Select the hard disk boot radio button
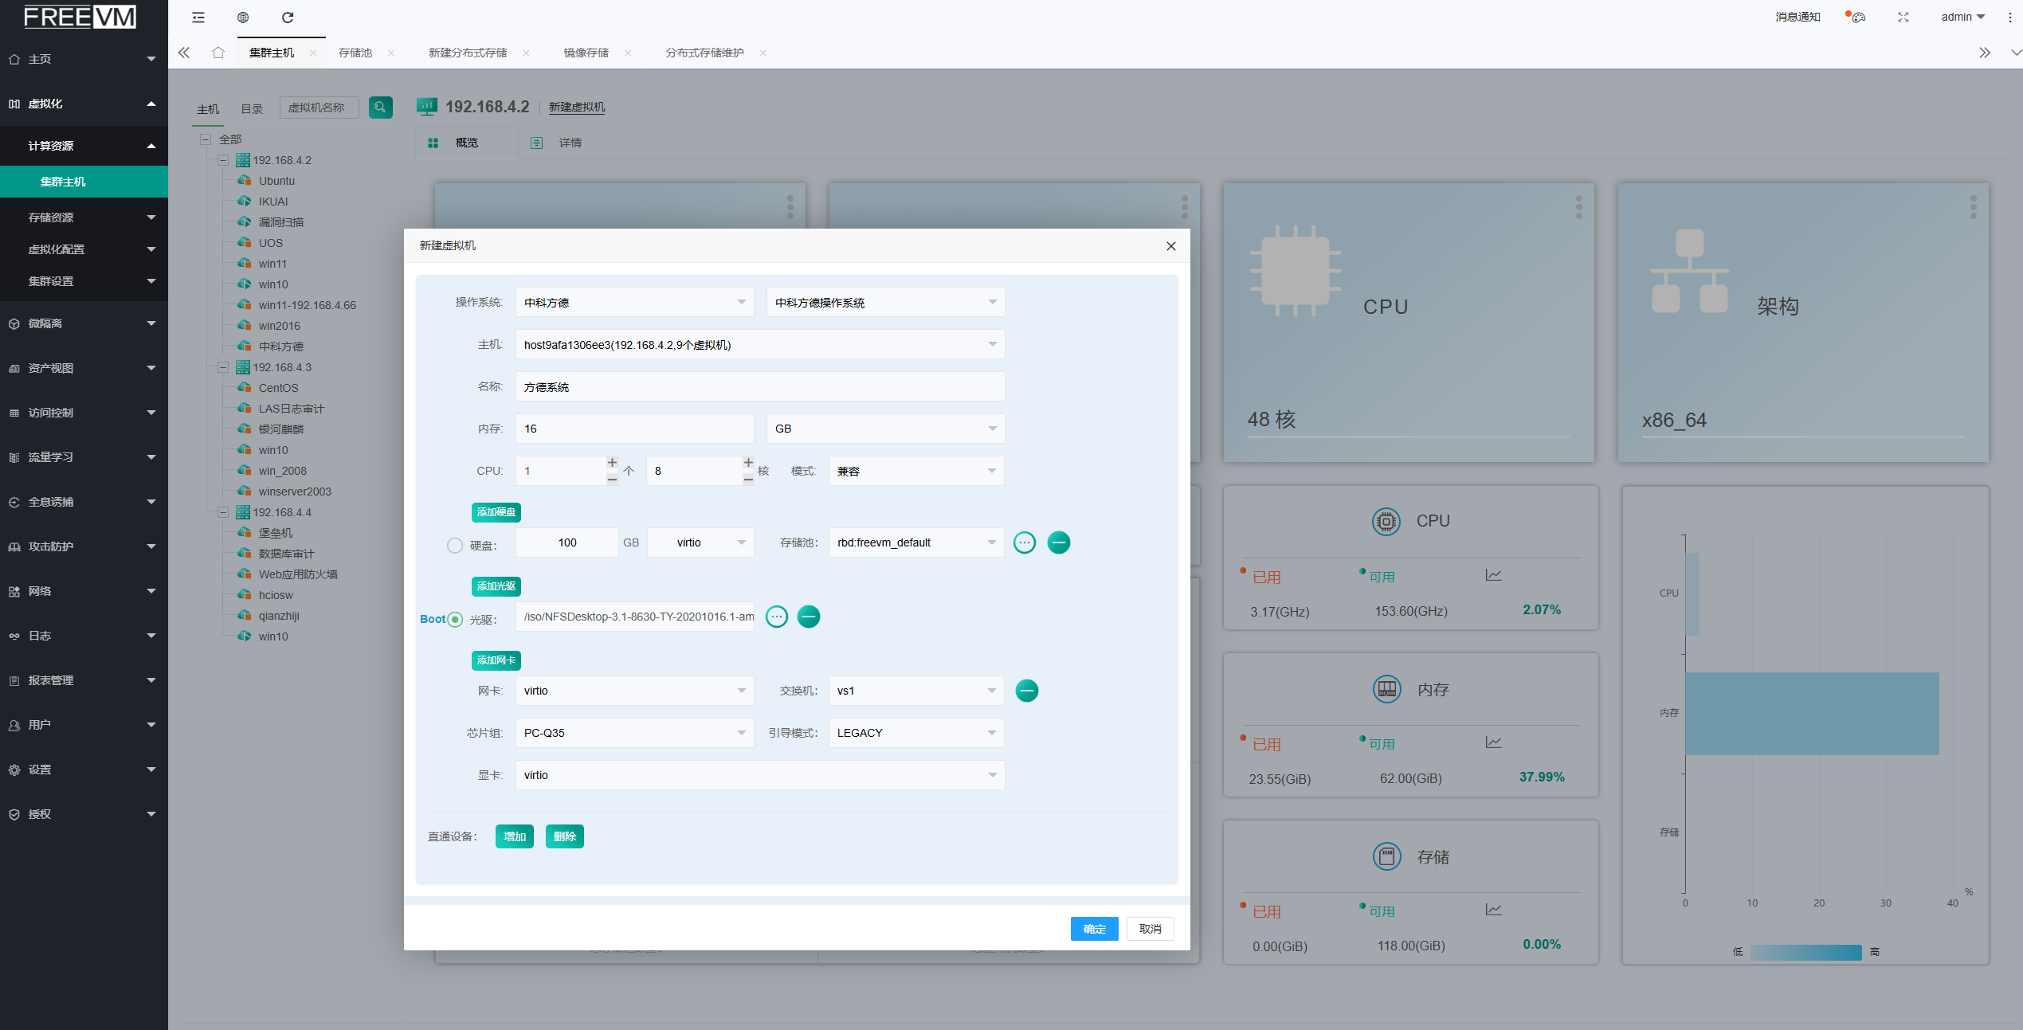The width and height of the screenshot is (2023, 1030). pos(454,546)
